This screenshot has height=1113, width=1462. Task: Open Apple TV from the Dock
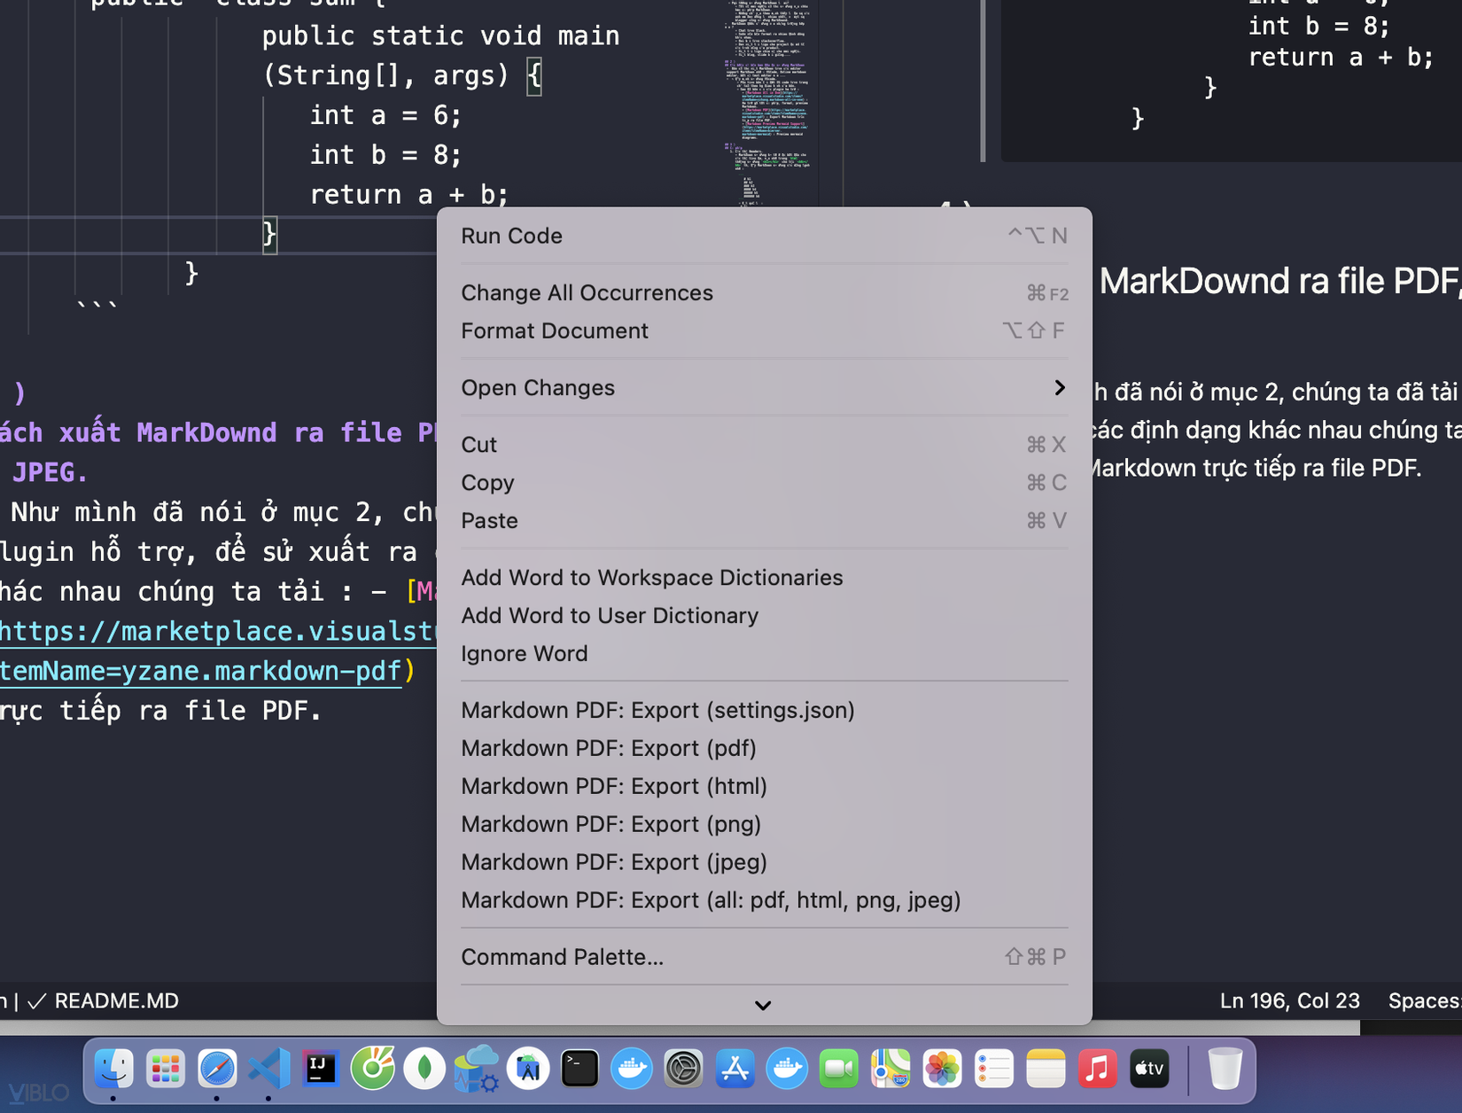click(1150, 1069)
